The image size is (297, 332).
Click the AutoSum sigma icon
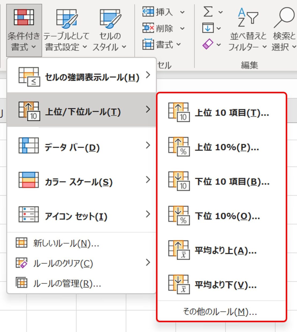click(x=208, y=12)
